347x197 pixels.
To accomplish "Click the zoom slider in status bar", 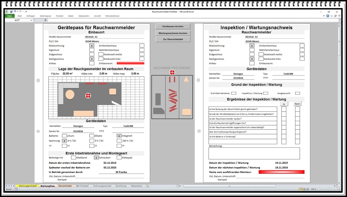I will tap(329, 189).
